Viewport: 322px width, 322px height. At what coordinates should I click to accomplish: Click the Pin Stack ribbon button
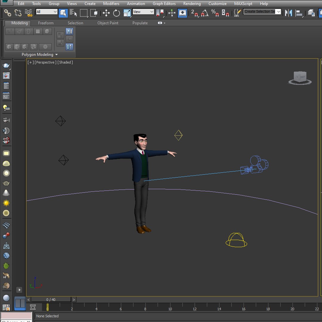click(69, 39)
